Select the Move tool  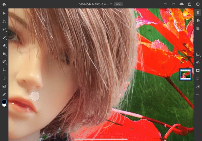point(4,13)
